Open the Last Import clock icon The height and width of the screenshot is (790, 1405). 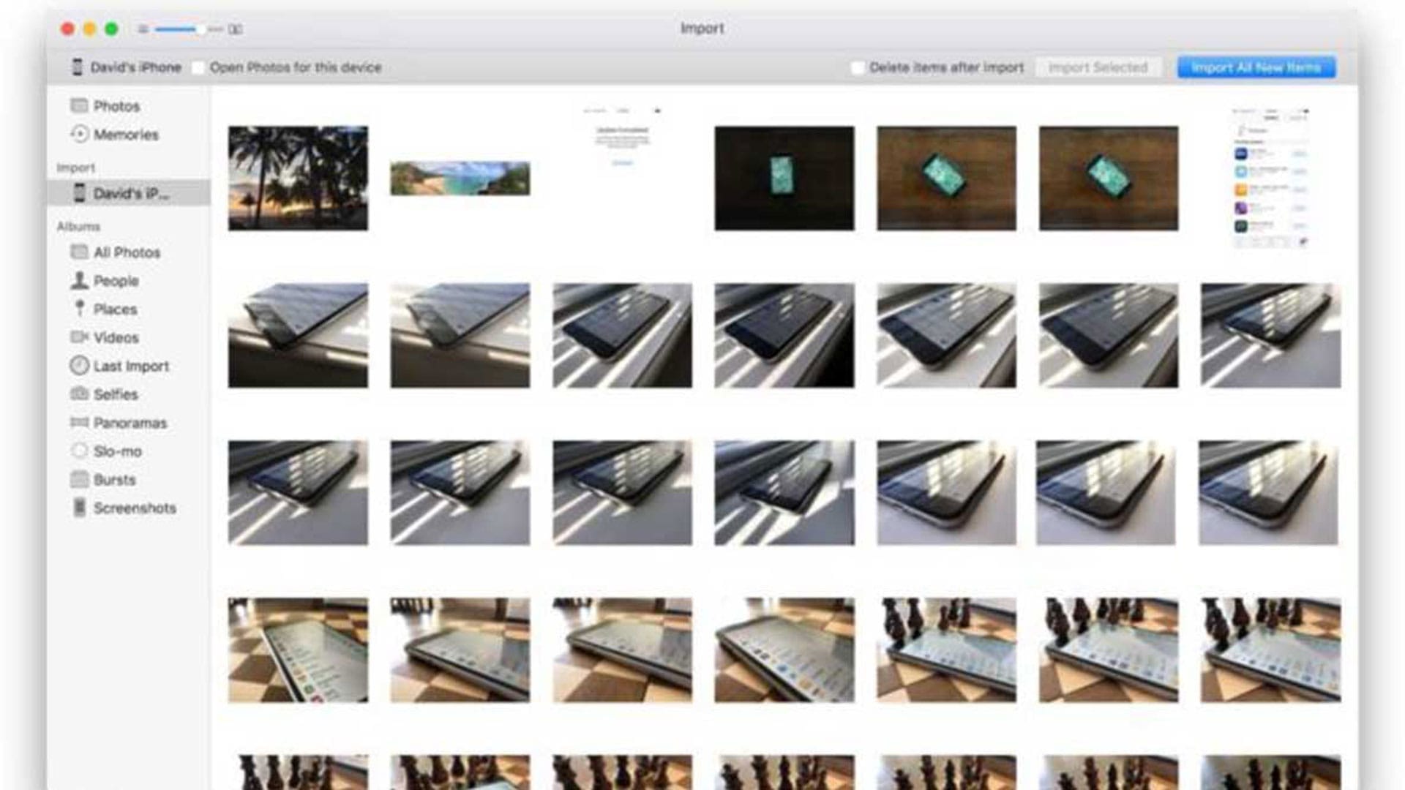79,366
